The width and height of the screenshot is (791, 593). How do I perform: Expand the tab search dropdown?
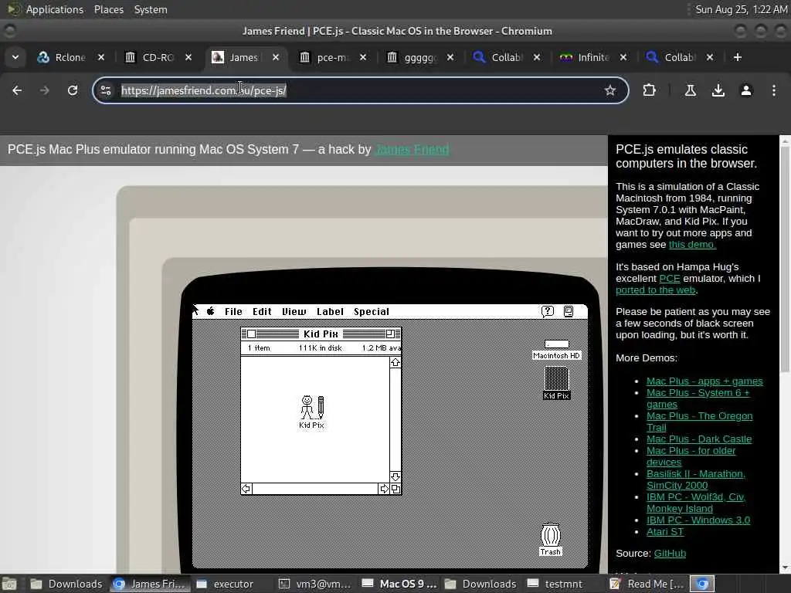click(15, 57)
